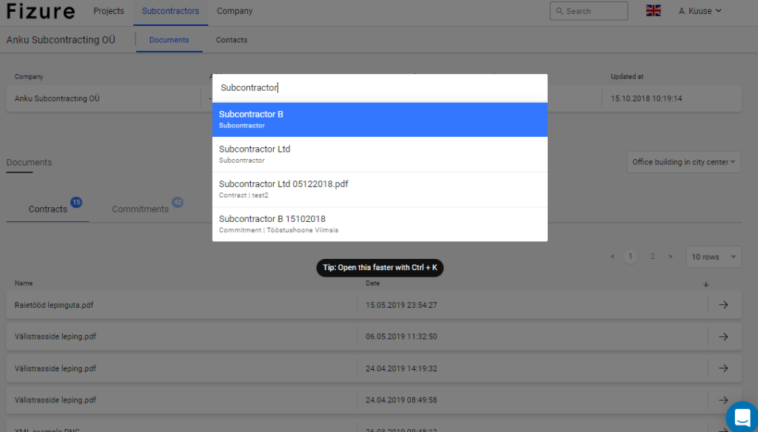
Task: Select Subcontractor B search result
Action: point(380,119)
